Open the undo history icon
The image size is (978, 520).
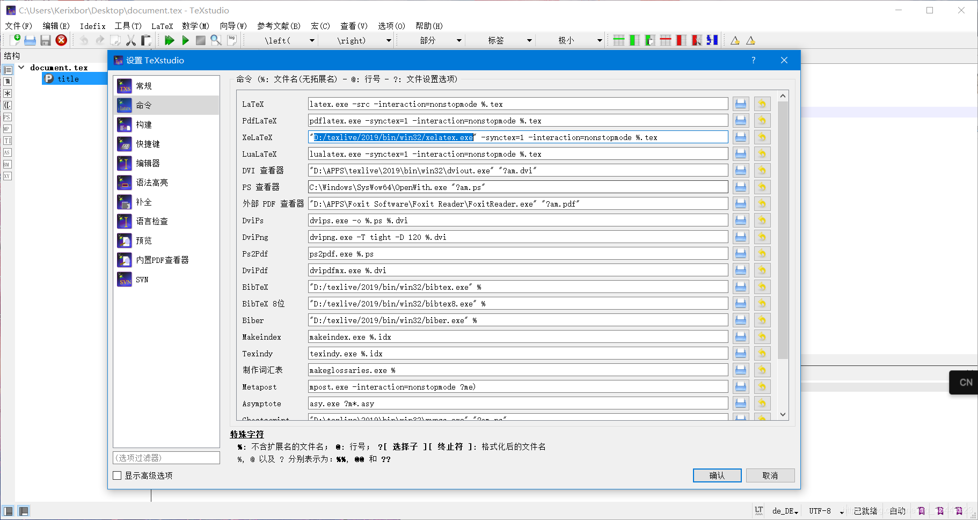(84, 40)
